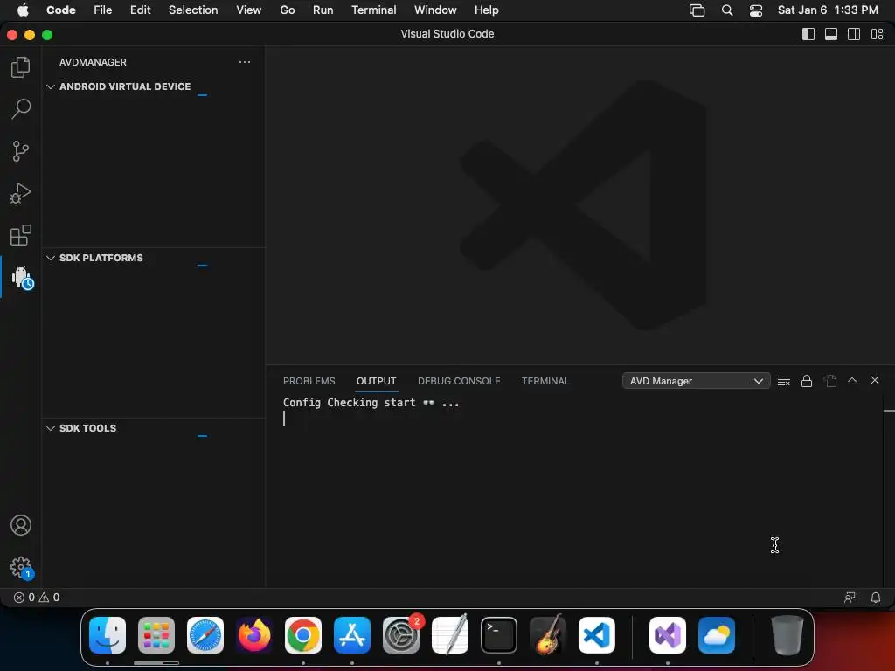Open the Go menu
Screen dimensions: 895x671
(x=287, y=10)
